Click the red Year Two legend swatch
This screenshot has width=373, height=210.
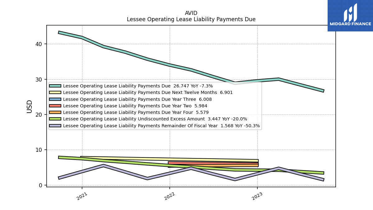tap(55, 106)
